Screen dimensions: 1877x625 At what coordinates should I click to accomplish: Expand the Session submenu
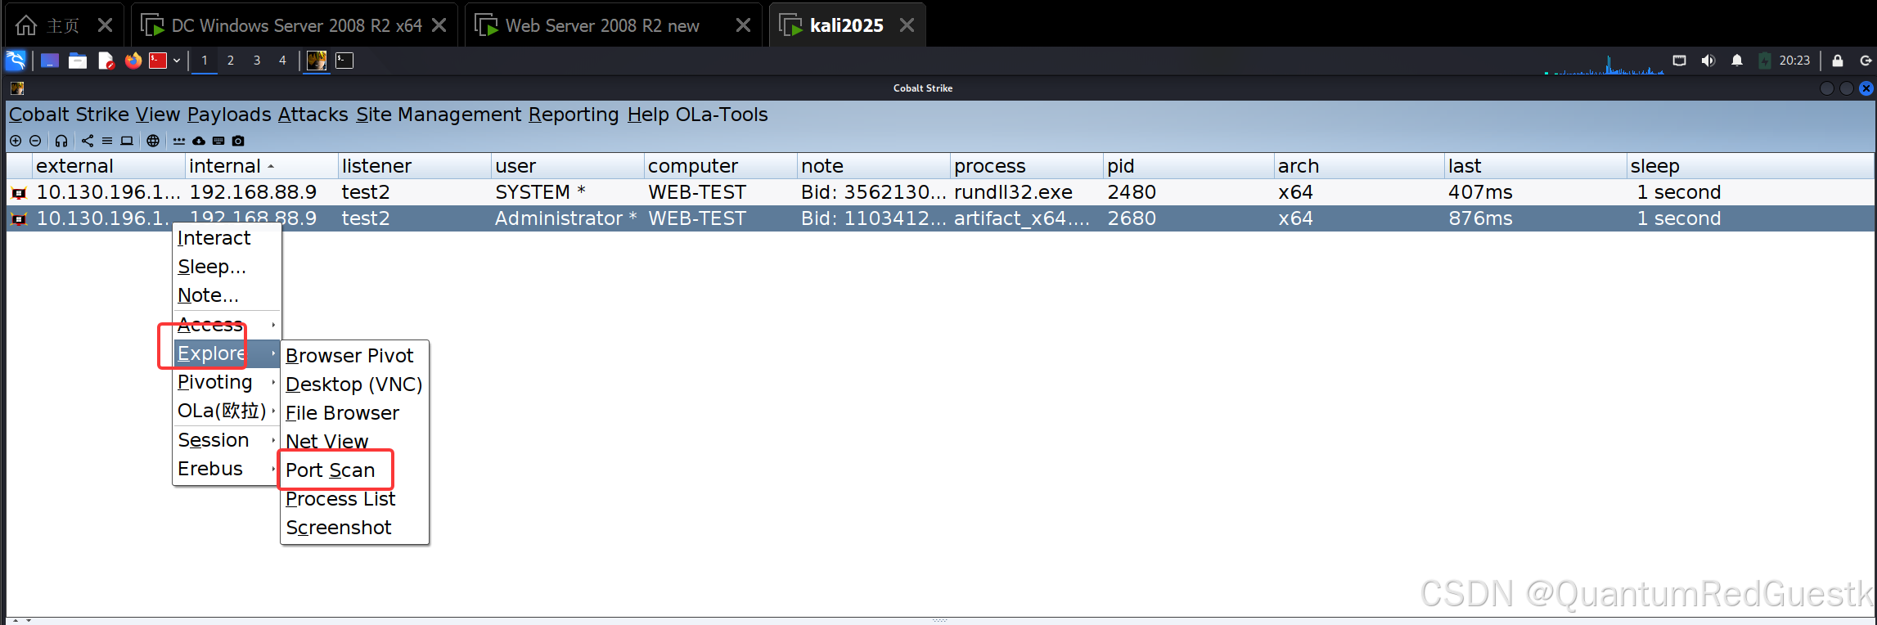tap(227, 440)
